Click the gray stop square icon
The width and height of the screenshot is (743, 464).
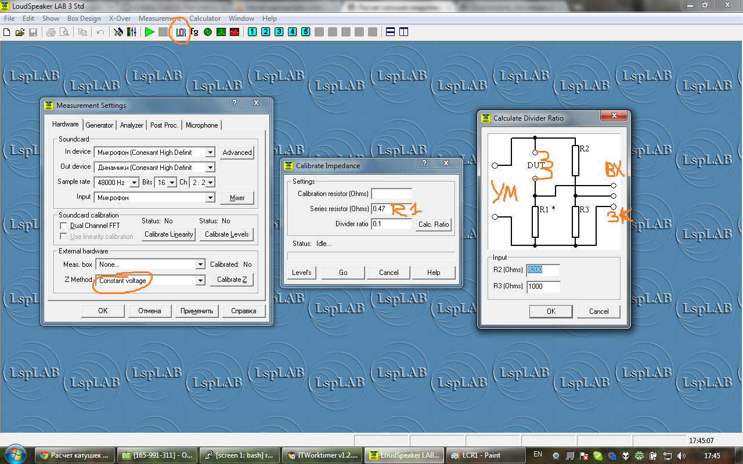pos(163,32)
